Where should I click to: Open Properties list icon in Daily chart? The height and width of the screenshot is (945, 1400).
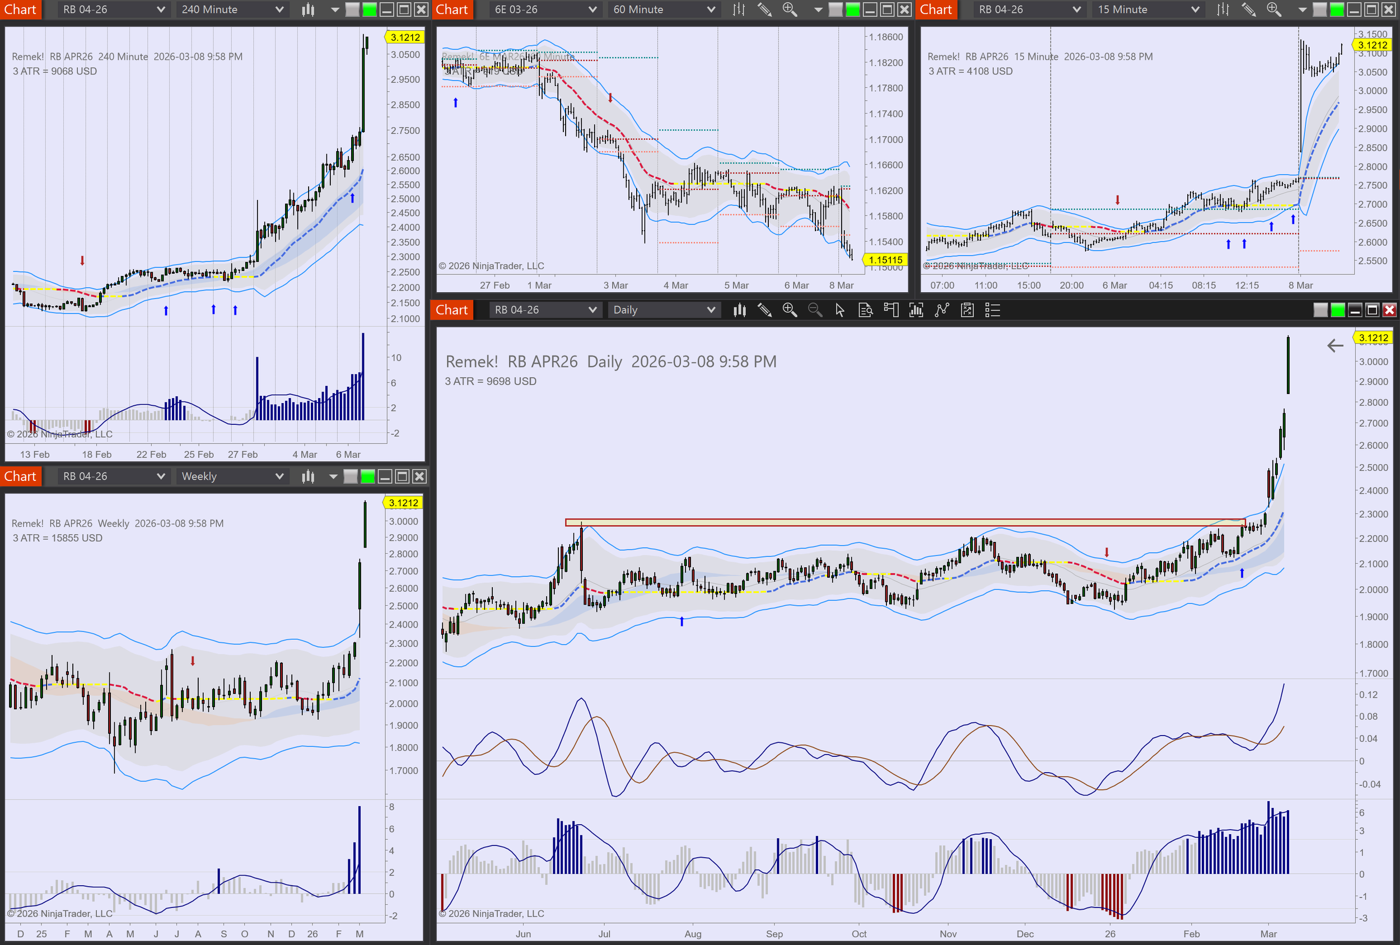pos(992,310)
